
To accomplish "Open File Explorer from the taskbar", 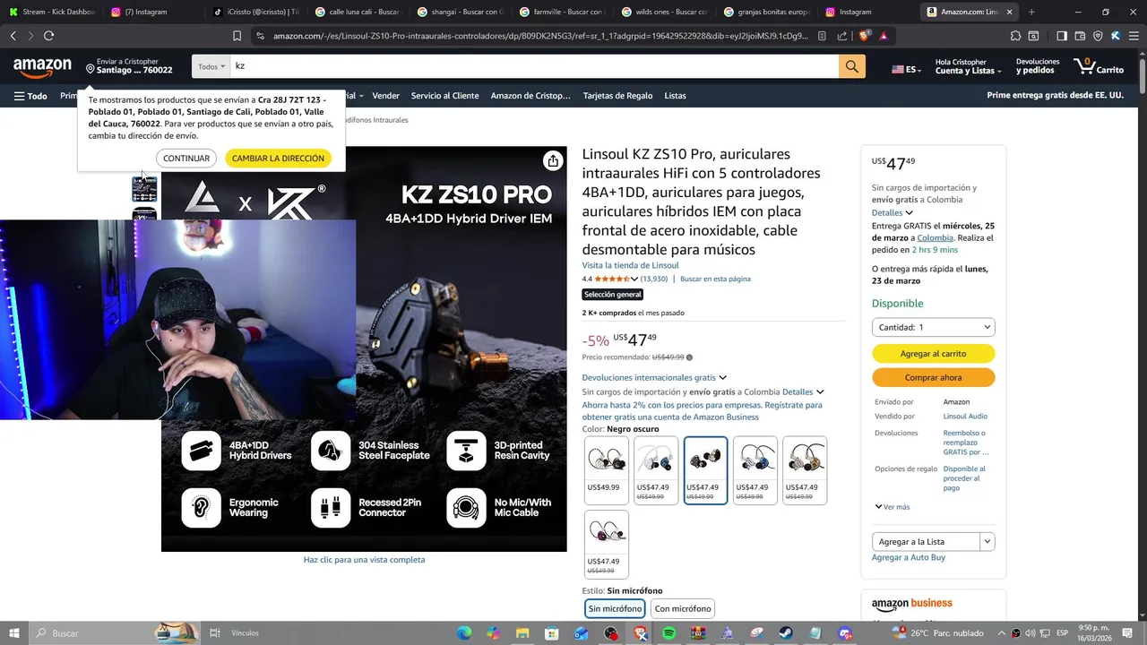I will [x=522, y=633].
